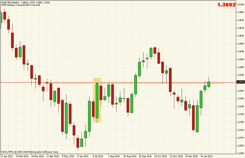
Task: Click the 17 Jan 2010 date label
Action: [x=7, y=156]
